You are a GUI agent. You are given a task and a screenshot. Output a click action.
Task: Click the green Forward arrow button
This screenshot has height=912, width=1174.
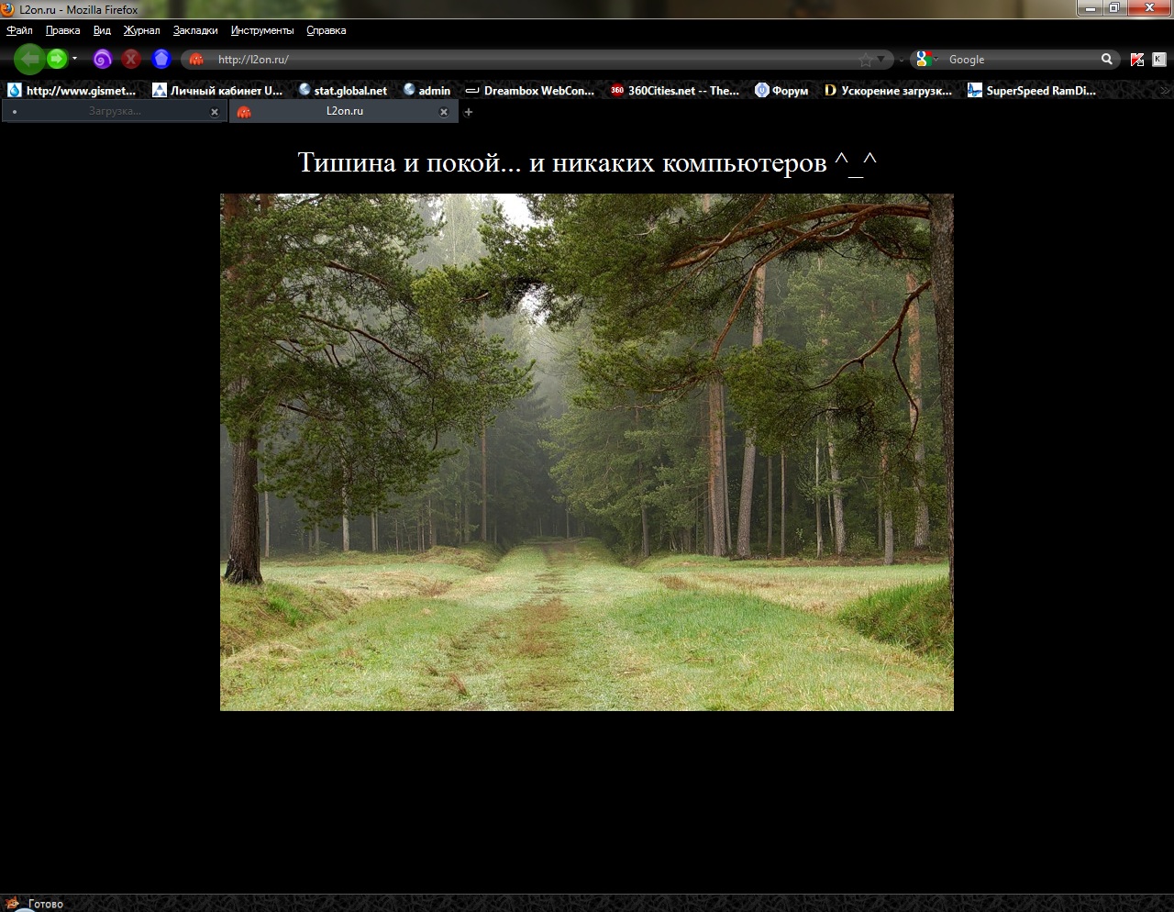point(57,60)
